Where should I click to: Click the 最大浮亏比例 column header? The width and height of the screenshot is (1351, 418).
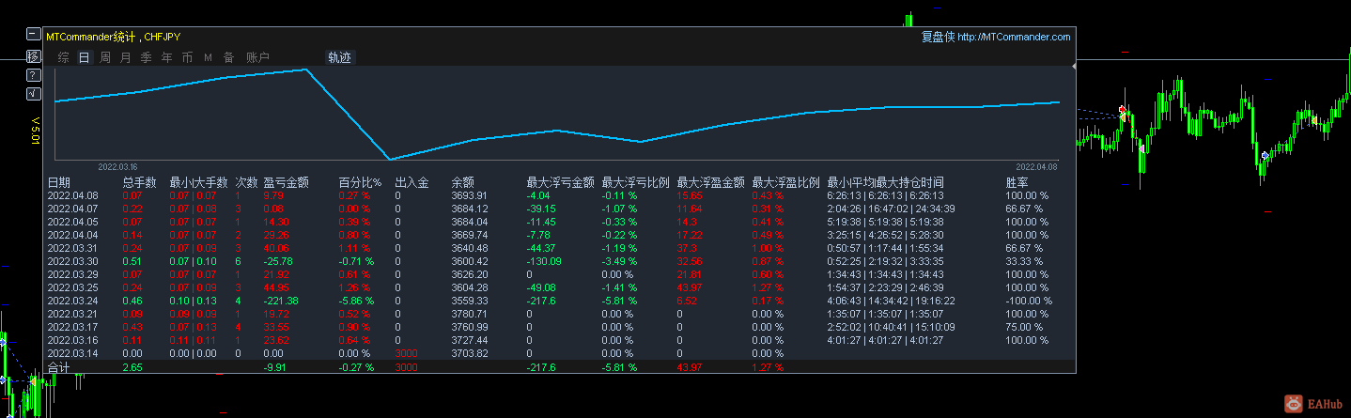[636, 182]
